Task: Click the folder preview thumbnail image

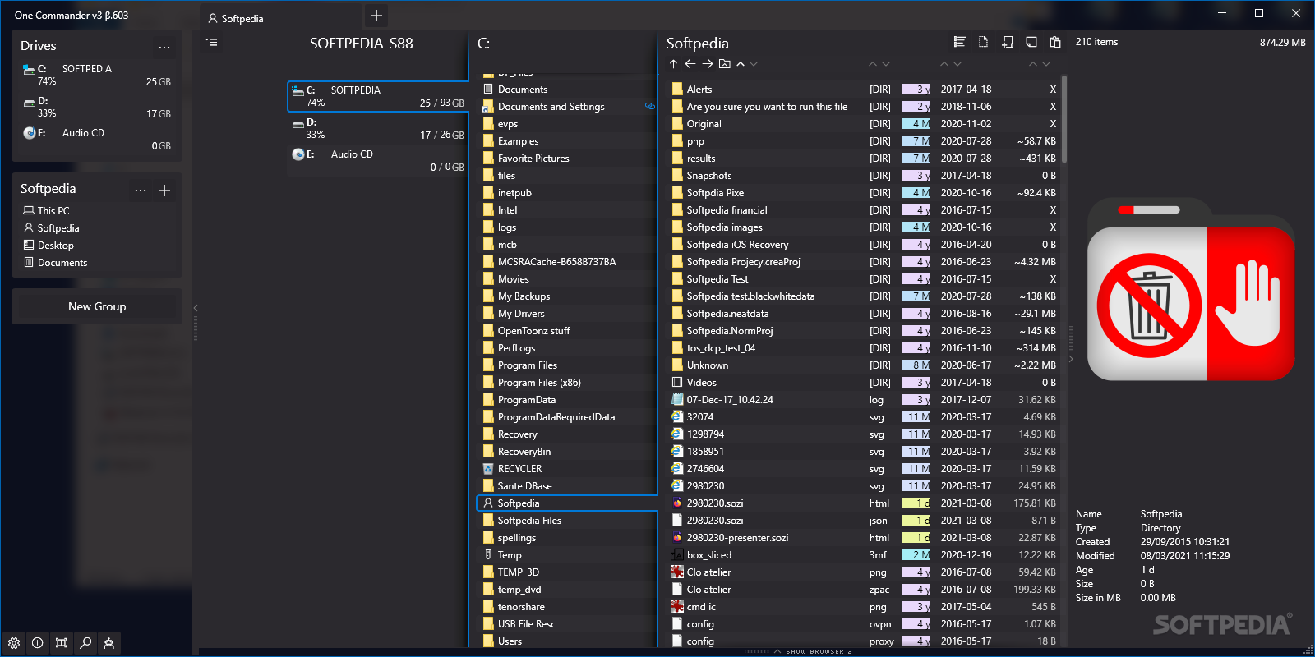Action: [x=1191, y=290]
